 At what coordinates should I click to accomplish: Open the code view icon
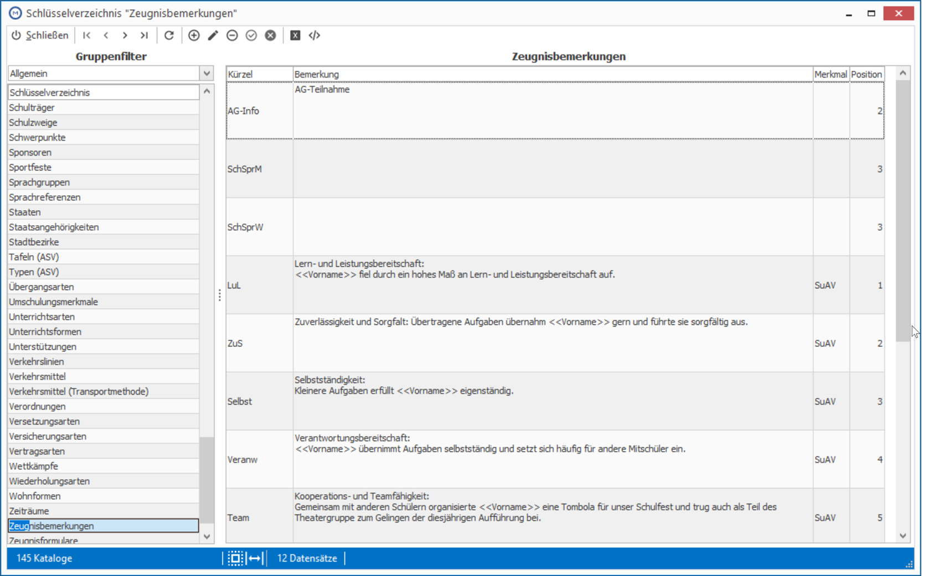pos(315,35)
